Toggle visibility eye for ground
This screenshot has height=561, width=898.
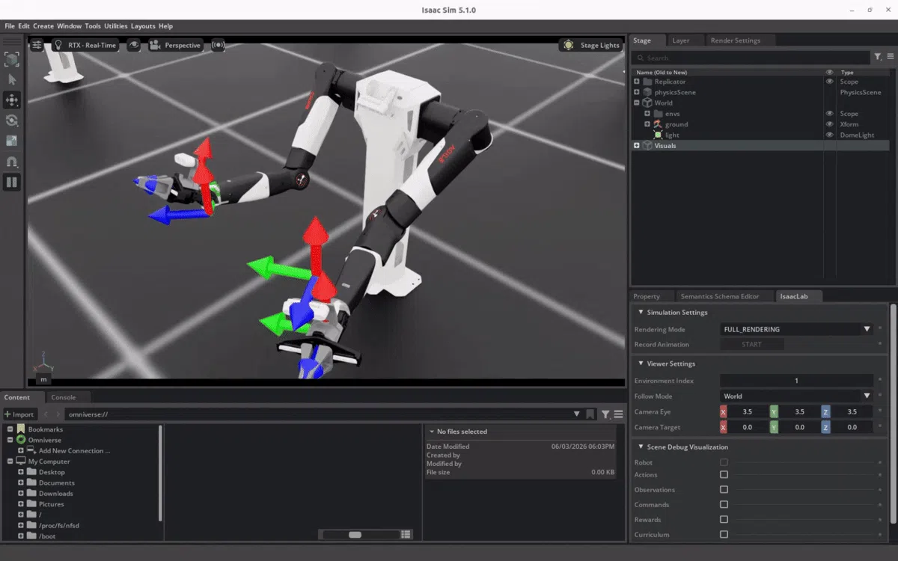829,124
